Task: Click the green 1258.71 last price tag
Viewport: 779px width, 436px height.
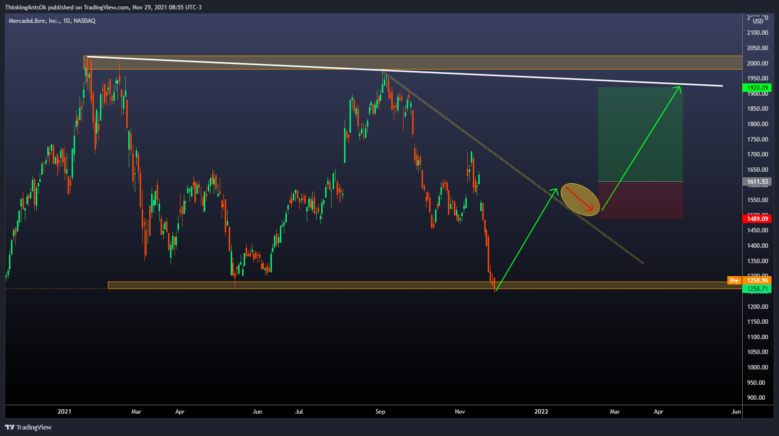Action: (x=758, y=289)
